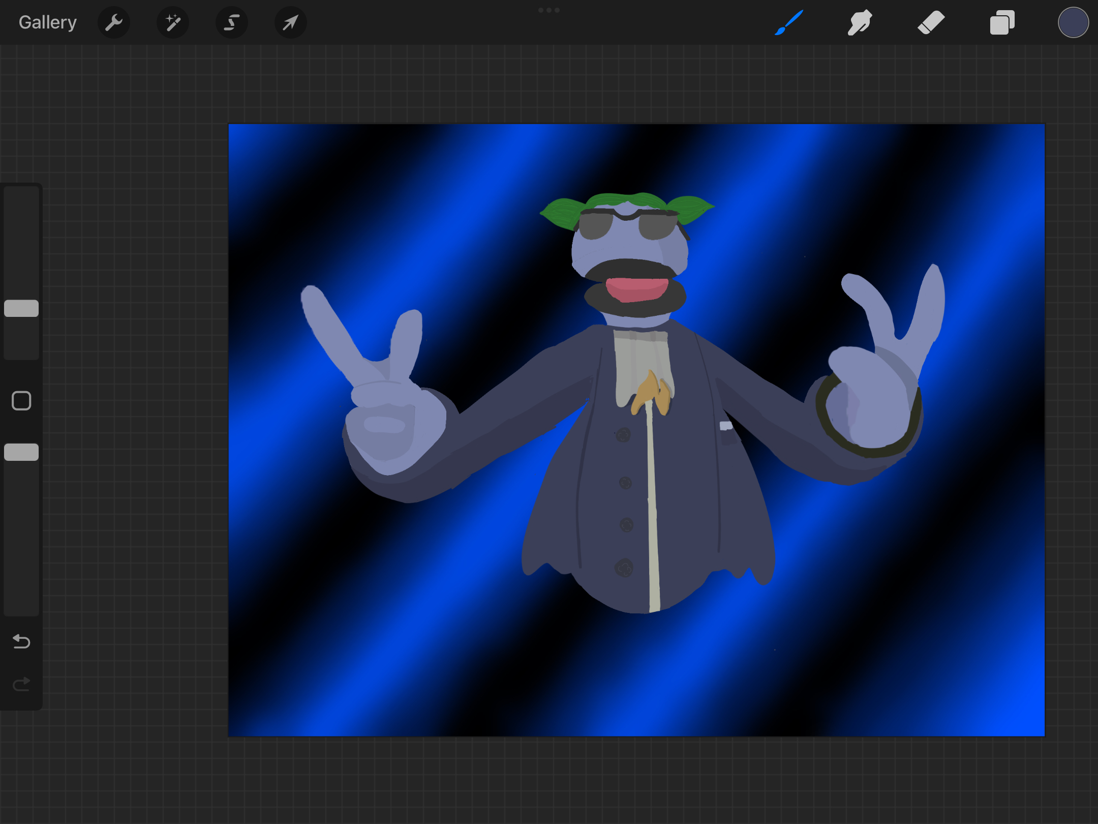
Task: Activate the Selection tool
Action: pyautogui.click(x=232, y=22)
